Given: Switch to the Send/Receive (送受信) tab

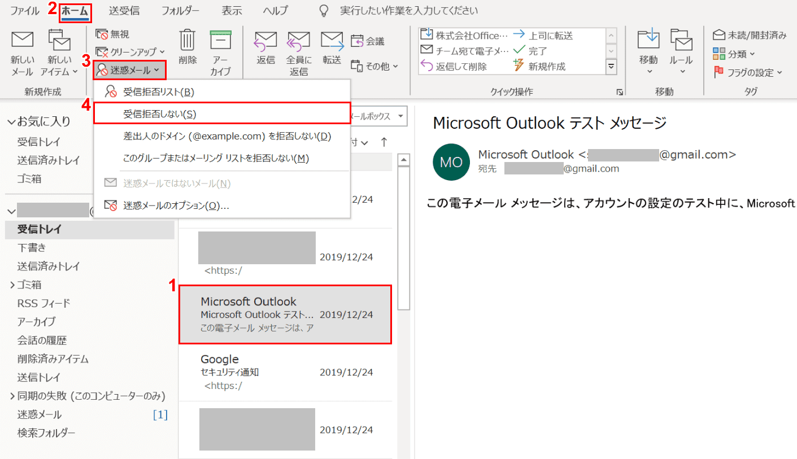Looking at the screenshot, I should tap(124, 10).
